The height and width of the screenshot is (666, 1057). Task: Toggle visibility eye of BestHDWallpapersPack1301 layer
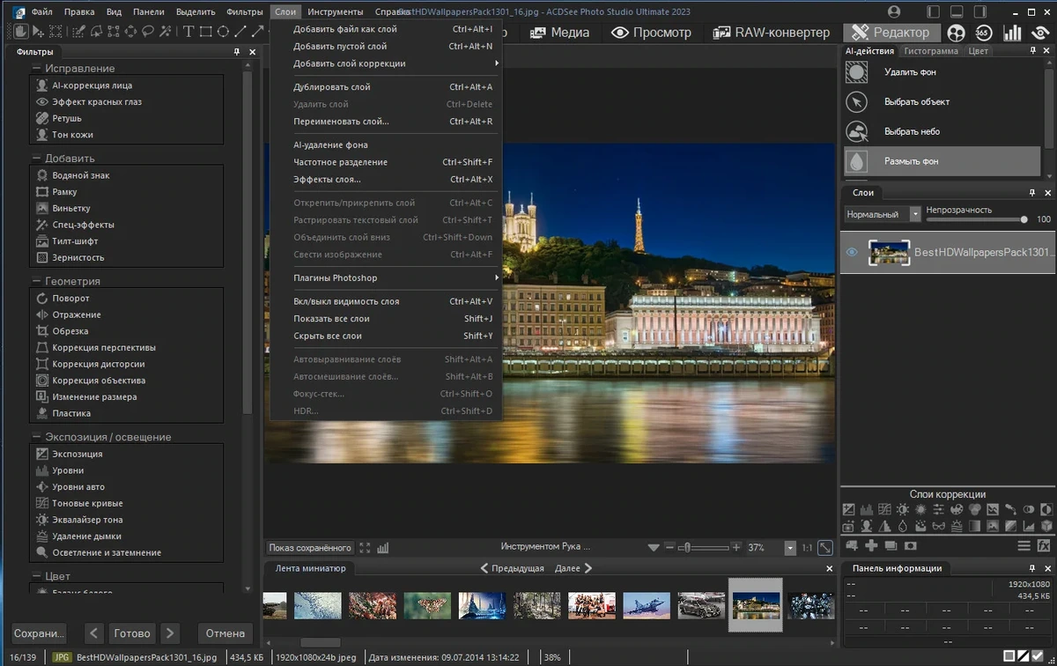[852, 253]
